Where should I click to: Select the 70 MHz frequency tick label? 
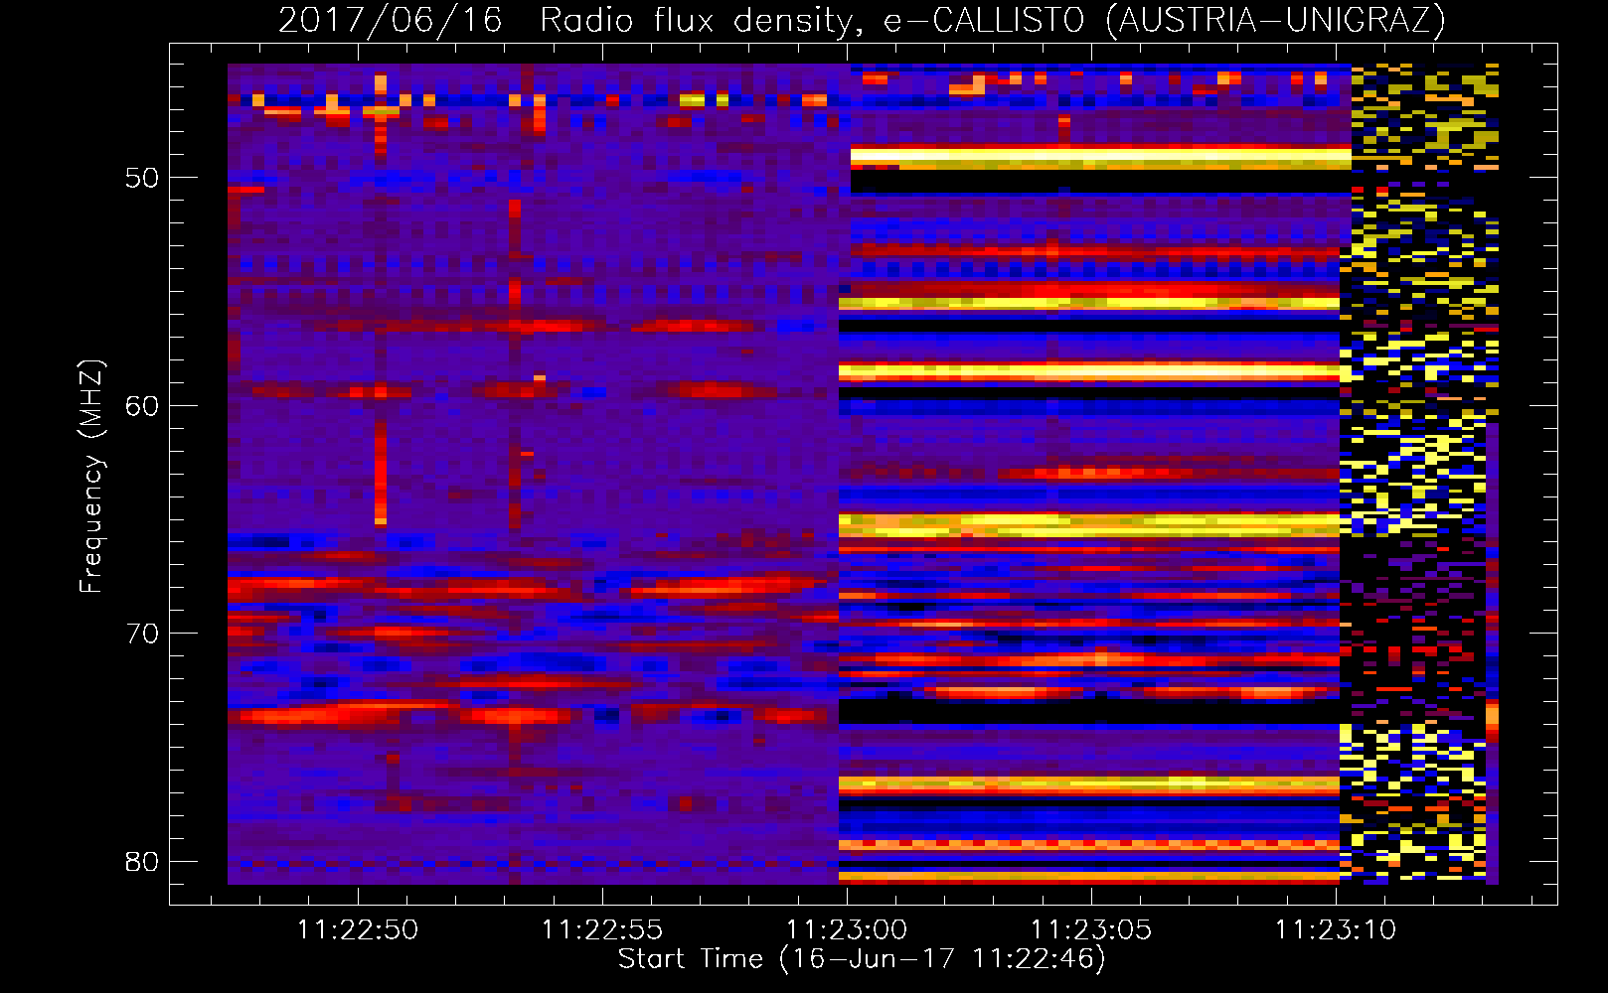pos(142,634)
